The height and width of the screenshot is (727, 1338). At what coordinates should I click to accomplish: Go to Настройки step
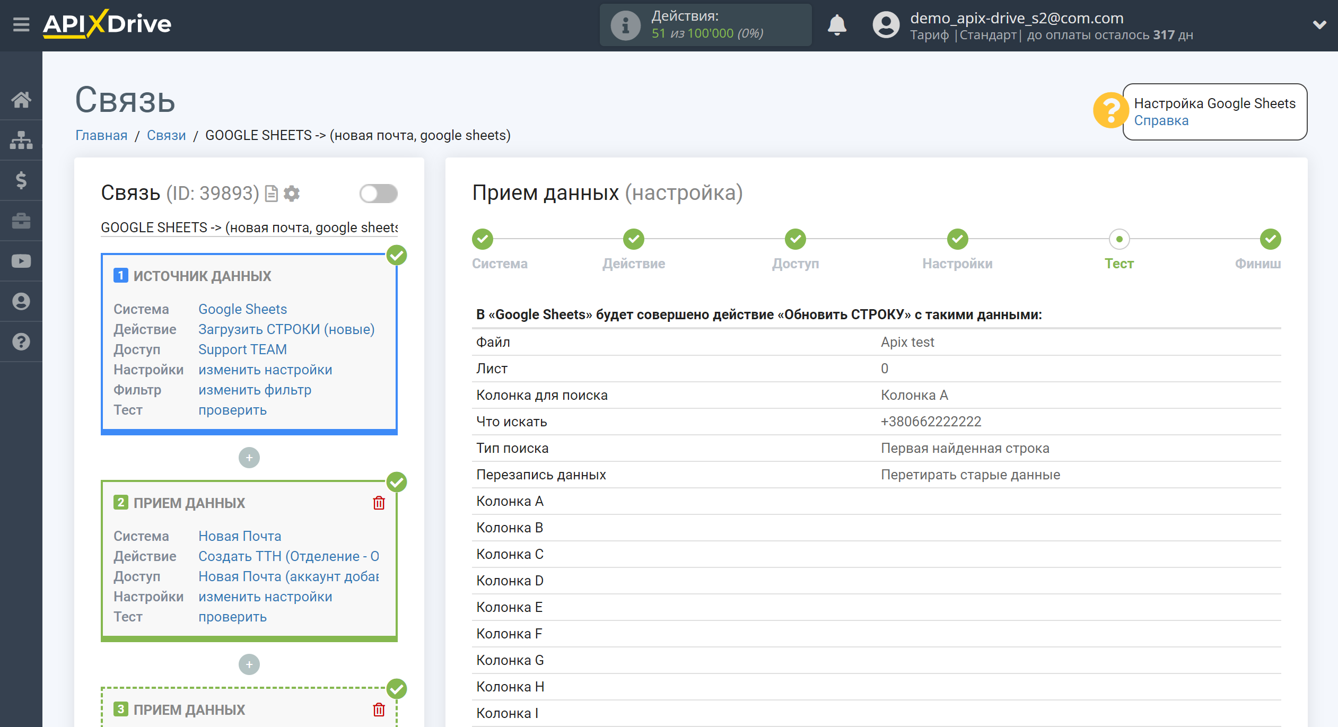click(958, 239)
